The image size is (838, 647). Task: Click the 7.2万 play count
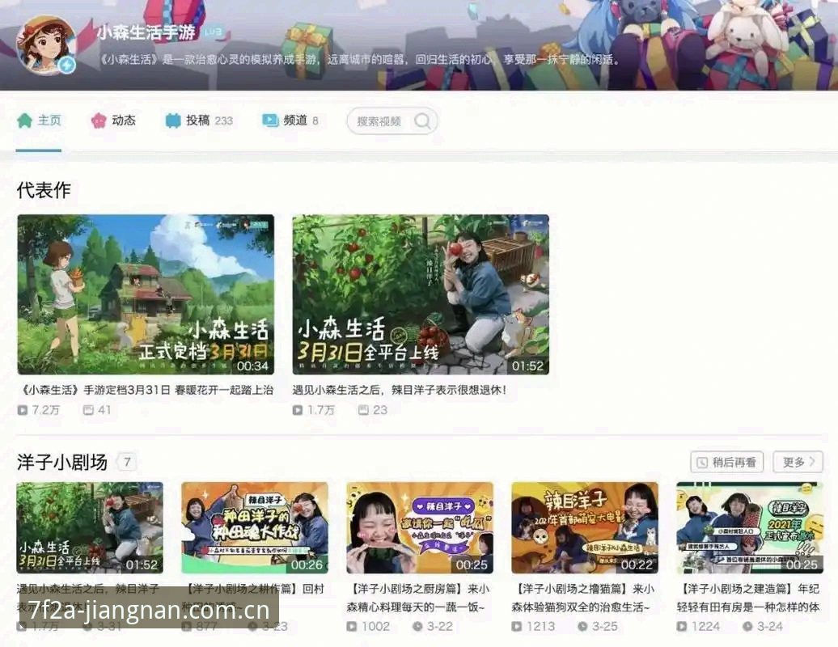pos(45,410)
